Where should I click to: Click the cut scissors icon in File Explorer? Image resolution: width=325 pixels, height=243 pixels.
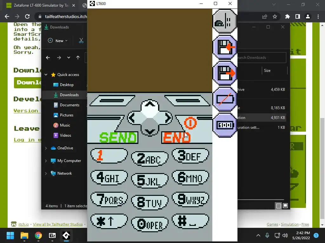(x=81, y=41)
